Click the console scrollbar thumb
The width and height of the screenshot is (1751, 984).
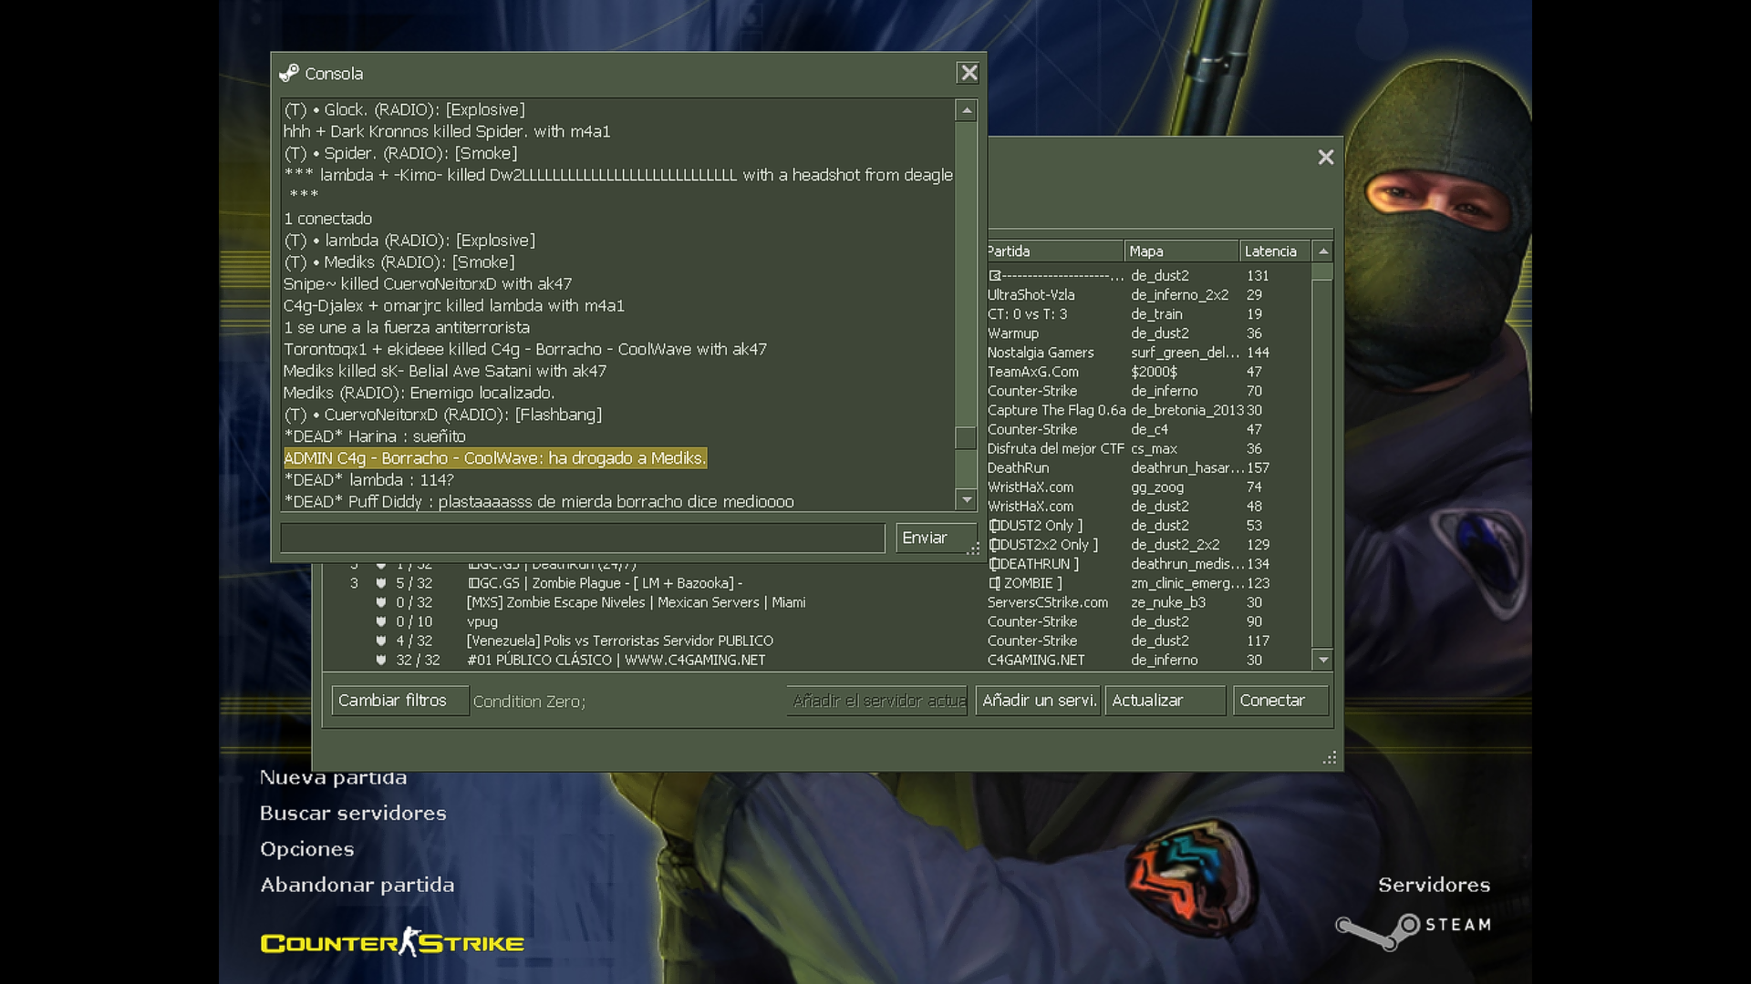click(966, 438)
